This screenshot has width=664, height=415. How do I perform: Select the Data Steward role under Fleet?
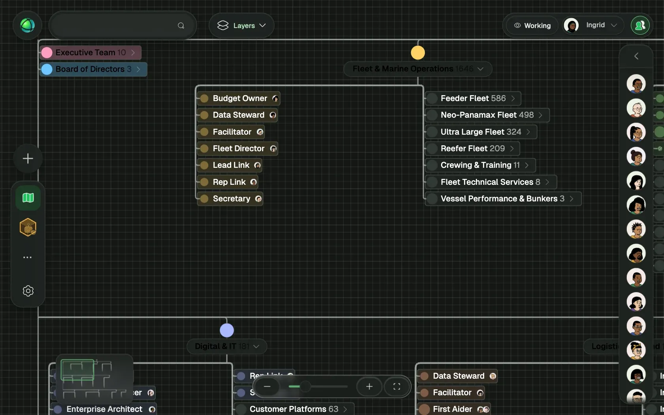[x=237, y=115]
